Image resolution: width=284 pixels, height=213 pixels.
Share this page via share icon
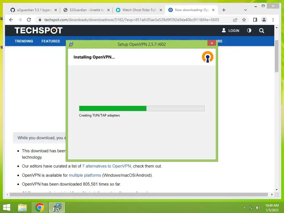pyautogui.click(x=235, y=20)
